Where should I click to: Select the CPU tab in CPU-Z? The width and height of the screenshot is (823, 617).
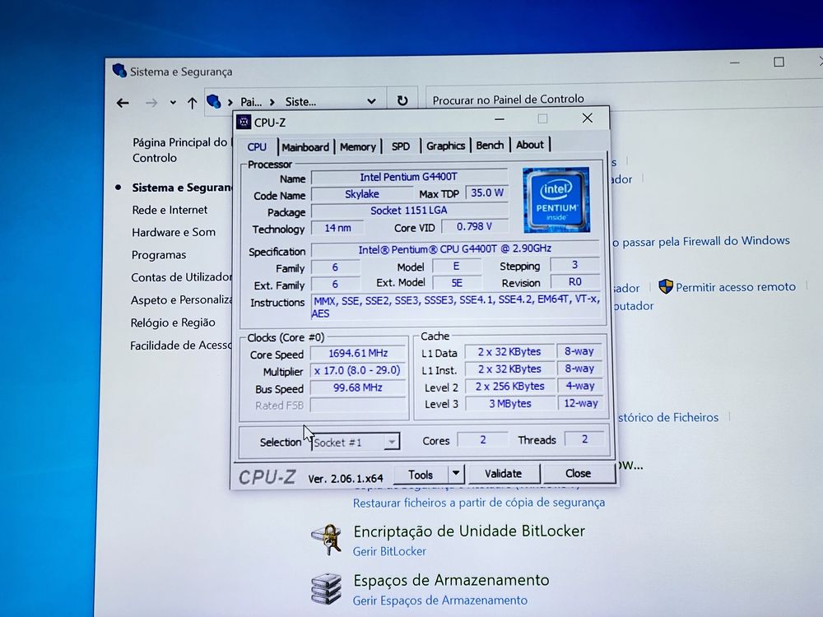pos(257,147)
